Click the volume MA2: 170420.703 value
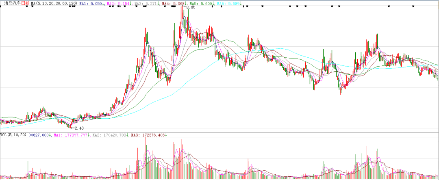 coord(110,135)
